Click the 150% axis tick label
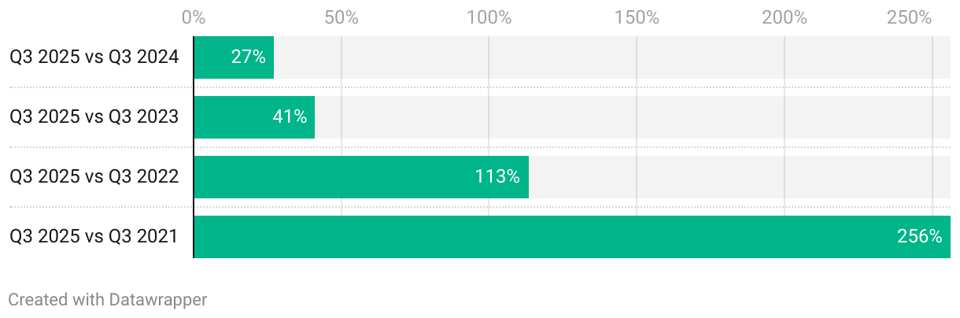960x318 pixels. point(637,17)
